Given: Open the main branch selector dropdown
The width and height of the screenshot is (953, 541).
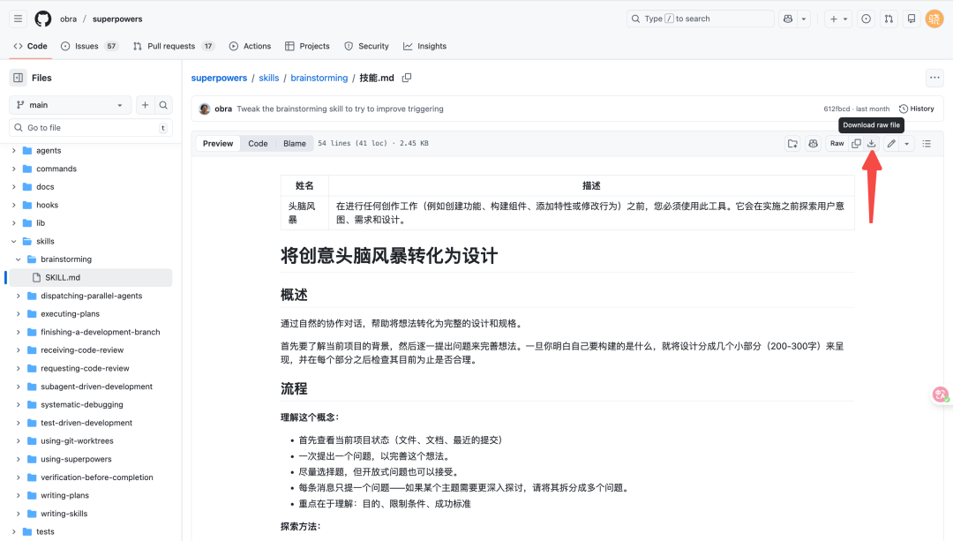Looking at the screenshot, I should tap(71, 105).
